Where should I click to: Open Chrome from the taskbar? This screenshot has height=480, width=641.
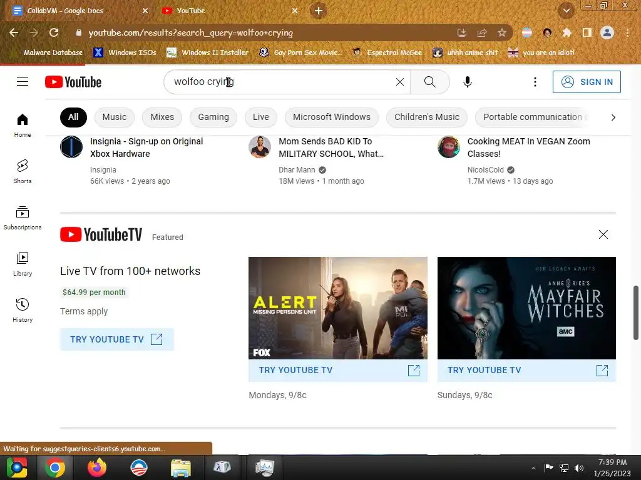click(x=55, y=467)
